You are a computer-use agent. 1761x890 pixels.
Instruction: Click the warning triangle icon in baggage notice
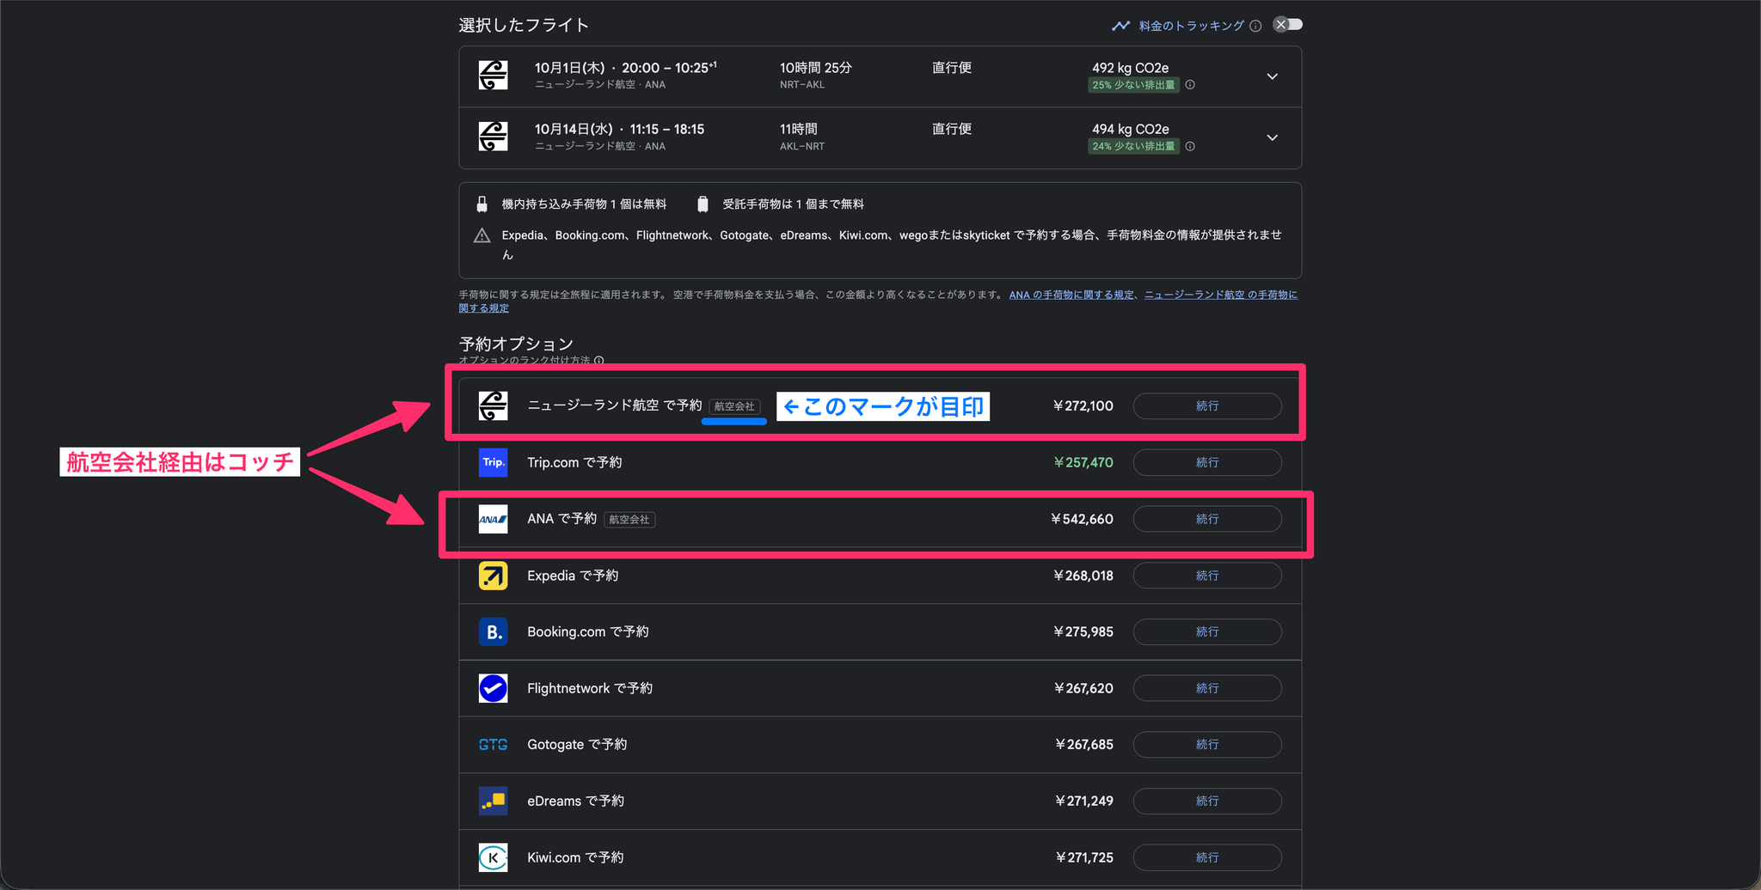[482, 235]
